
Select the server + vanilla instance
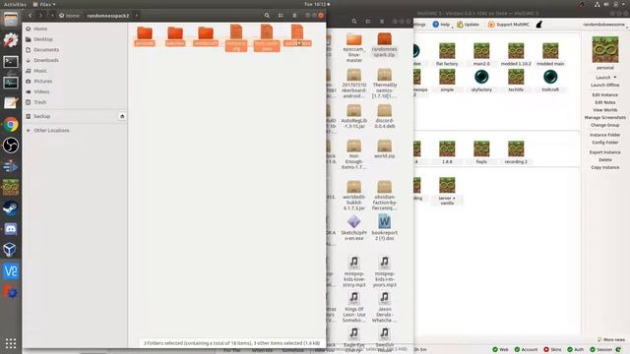(447, 192)
